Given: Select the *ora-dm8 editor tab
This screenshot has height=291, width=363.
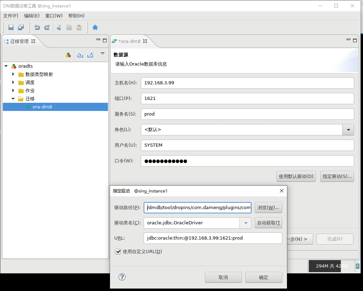Looking at the screenshot, I should click(129, 41).
